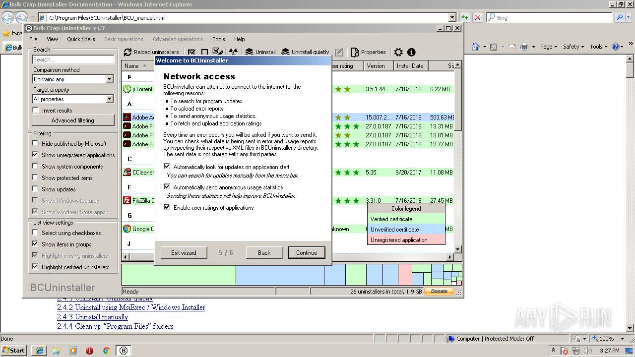Image resolution: width=635 pixels, height=357 pixels.
Task: Click the volume speaker tray icon
Action: 588,351
